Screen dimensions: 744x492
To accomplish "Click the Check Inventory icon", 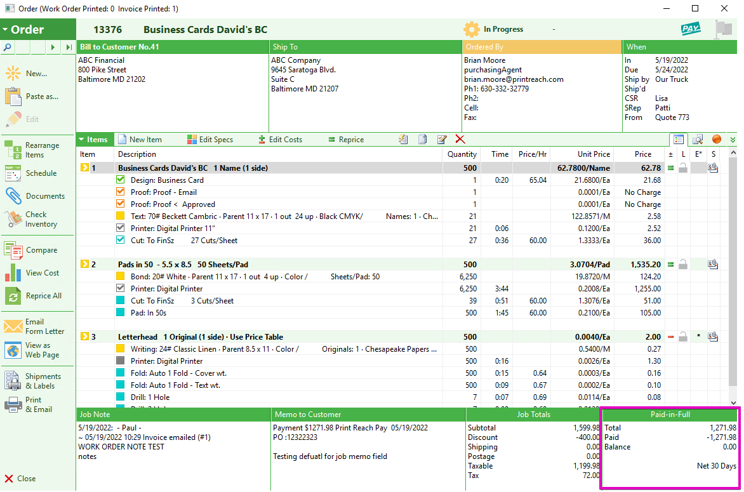I will [13, 219].
